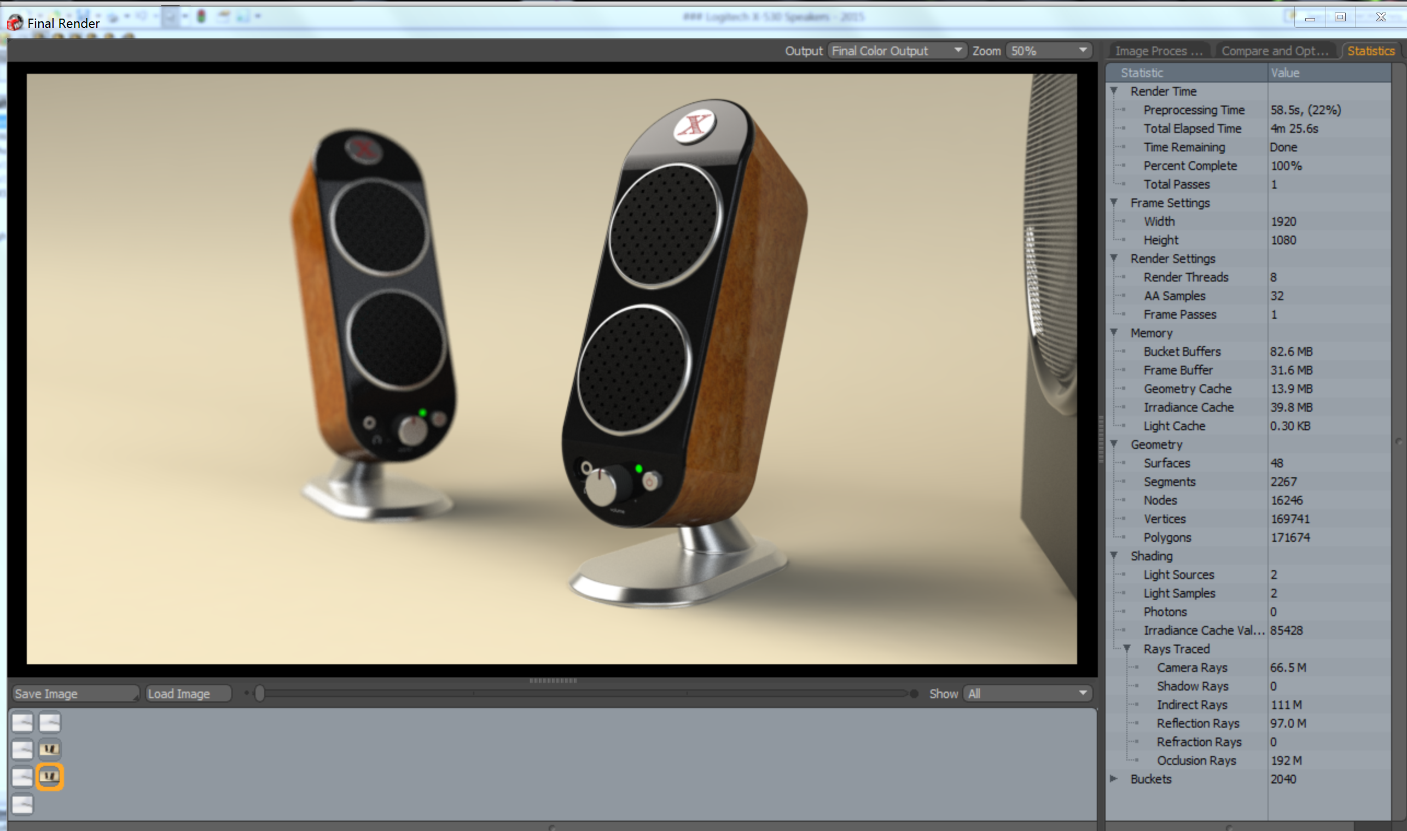Select the speaker thumbnail in second row

(49, 748)
